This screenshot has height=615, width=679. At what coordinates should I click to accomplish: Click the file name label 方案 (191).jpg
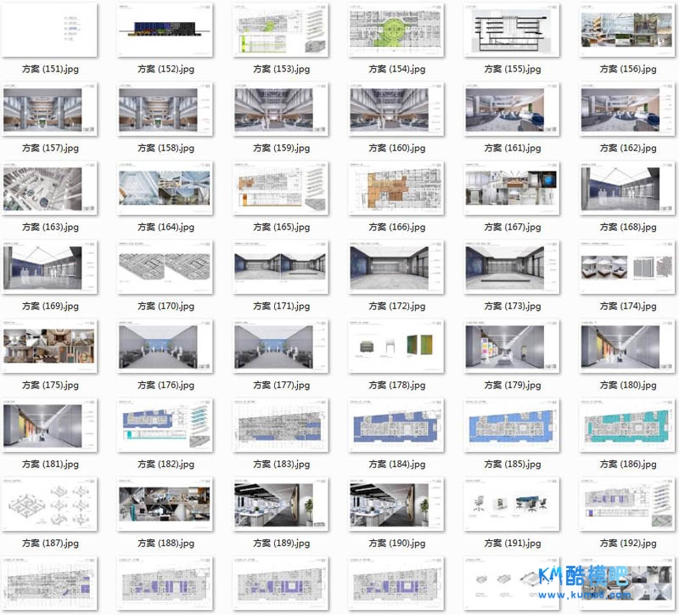pyautogui.click(x=513, y=544)
